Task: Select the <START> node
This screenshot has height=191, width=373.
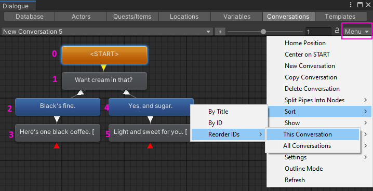Action: click(104, 55)
